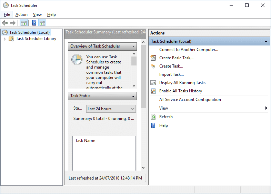This screenshot has width=271, height=194.
Task: Click Import Task... action
Action: tap(171, 74)
